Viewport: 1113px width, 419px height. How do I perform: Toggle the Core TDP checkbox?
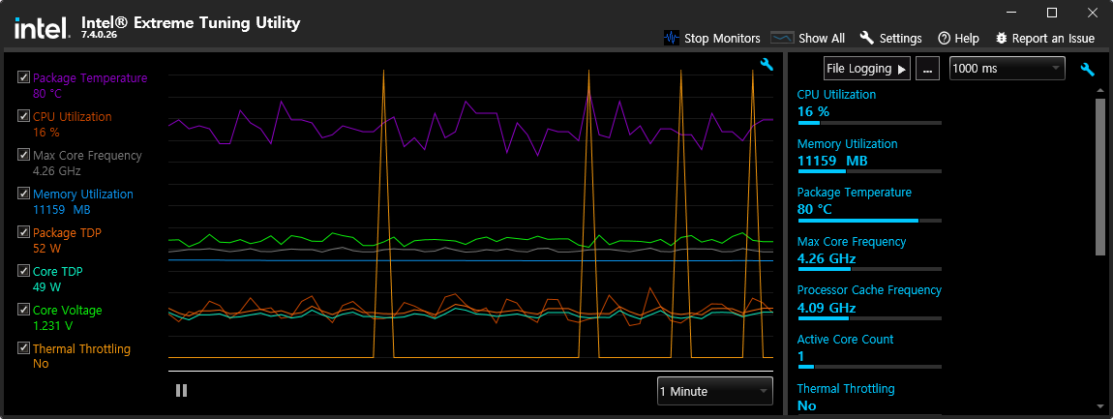point(23,271)
